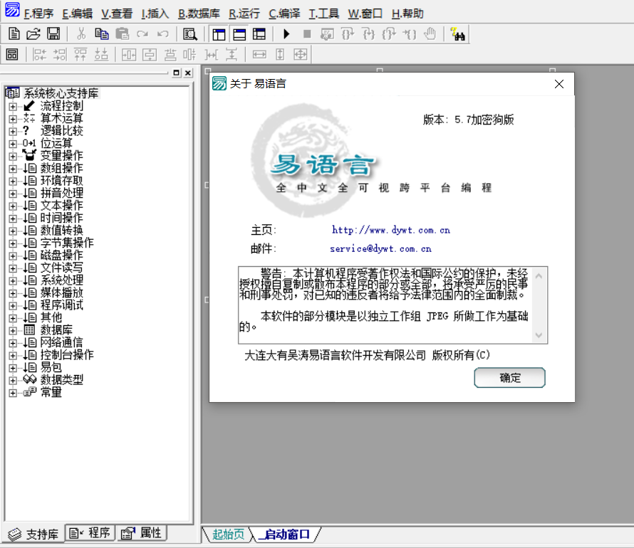Click the make same width icon
Image resolution: width=634 pixels, height=548 pixels.
point(259,54)
